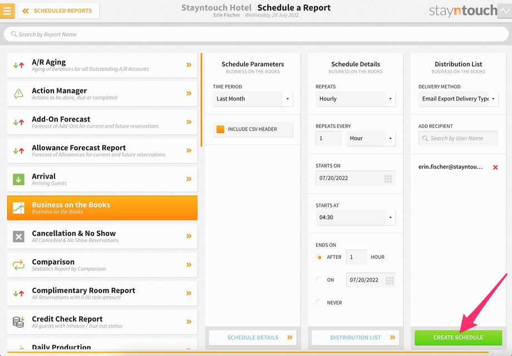Click the Allowance Forecast Report arrows icon
Viewport: 512px width, 356px height.
pyautogui.click(x=18, y=151)
